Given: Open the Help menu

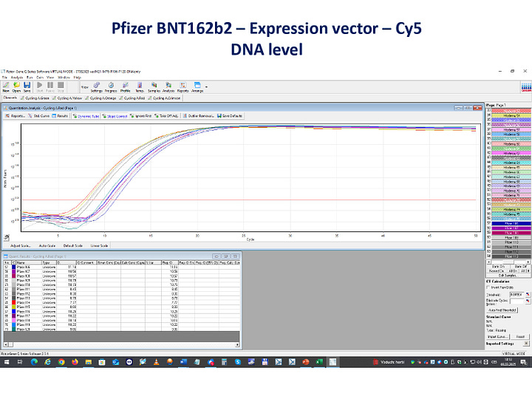Looking at the screenshot, I should [78, 78].
